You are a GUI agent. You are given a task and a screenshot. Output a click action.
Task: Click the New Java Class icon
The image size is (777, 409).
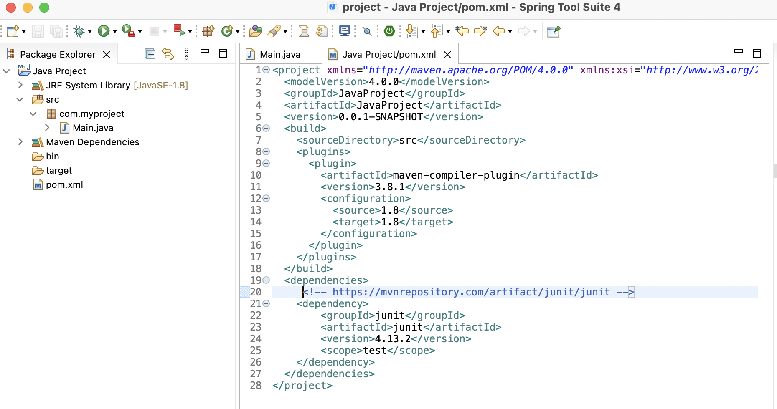[x=227, y=31]
